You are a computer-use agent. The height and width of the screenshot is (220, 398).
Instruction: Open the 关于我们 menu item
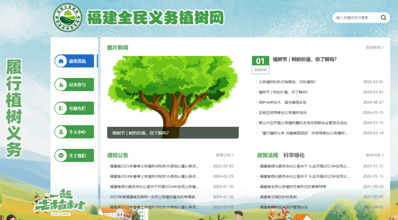click(74, 155)
